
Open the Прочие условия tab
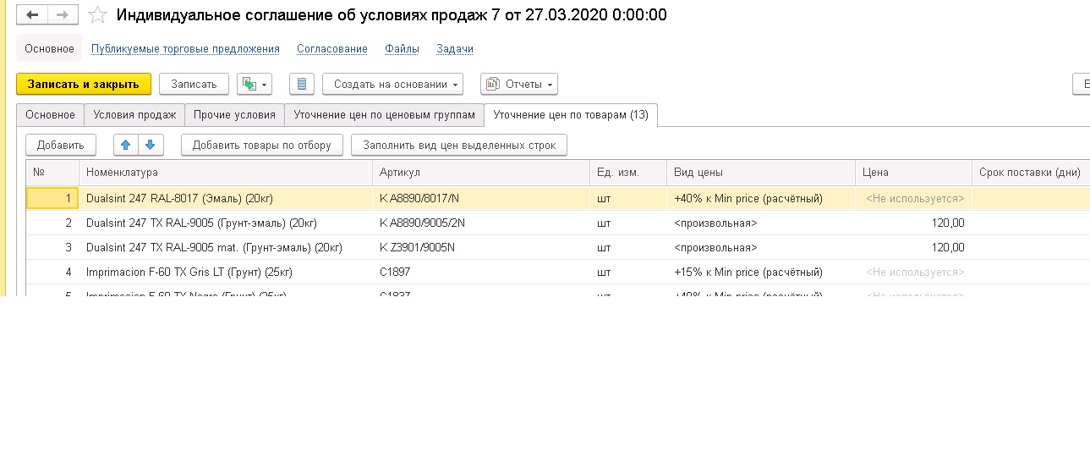coord(234,115)
